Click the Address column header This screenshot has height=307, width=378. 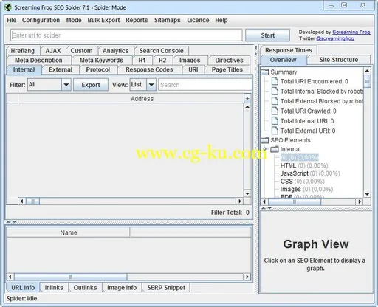click(x=131, y=99)
